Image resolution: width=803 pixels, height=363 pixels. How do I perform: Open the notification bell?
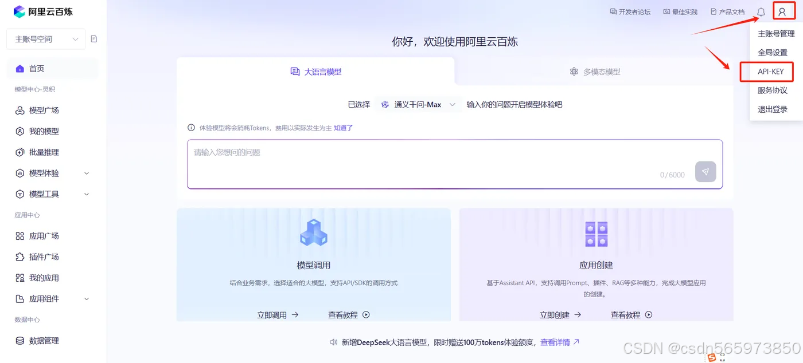click(x=761, y=11)
